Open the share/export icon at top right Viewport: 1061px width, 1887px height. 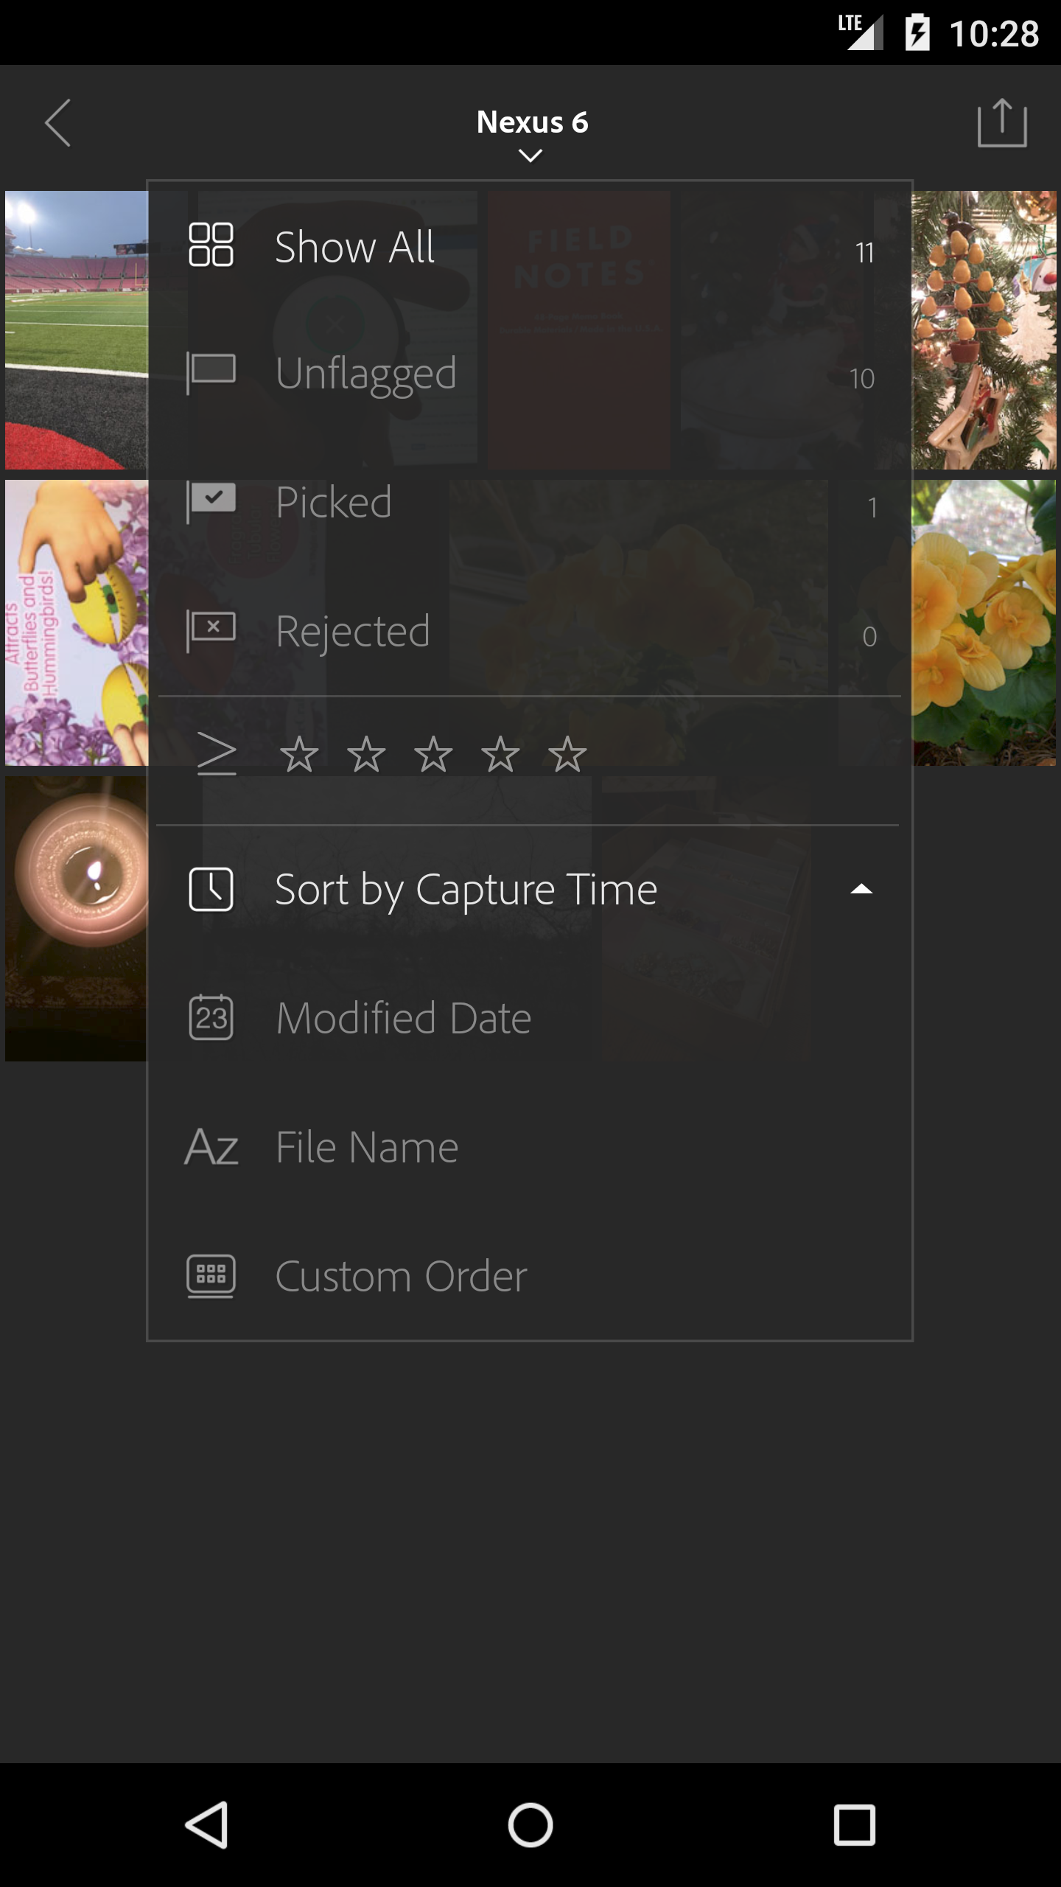[1004, 123]
